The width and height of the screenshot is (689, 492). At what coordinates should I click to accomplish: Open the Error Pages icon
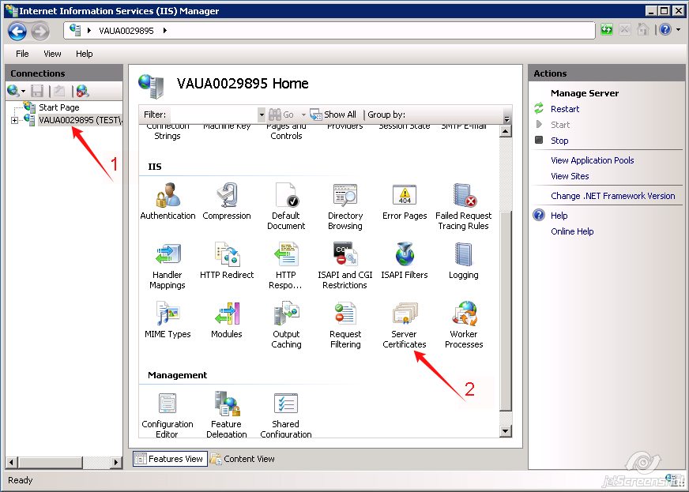tap(404, 193)
